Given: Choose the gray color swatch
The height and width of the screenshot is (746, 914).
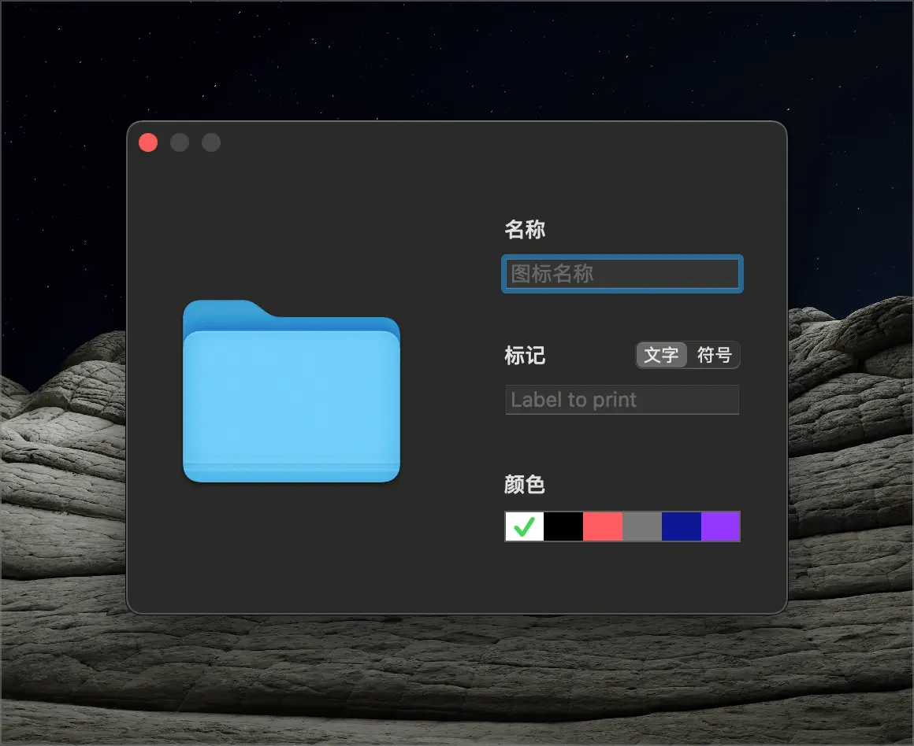Looking at the screenshot, I should click(642, 526).
